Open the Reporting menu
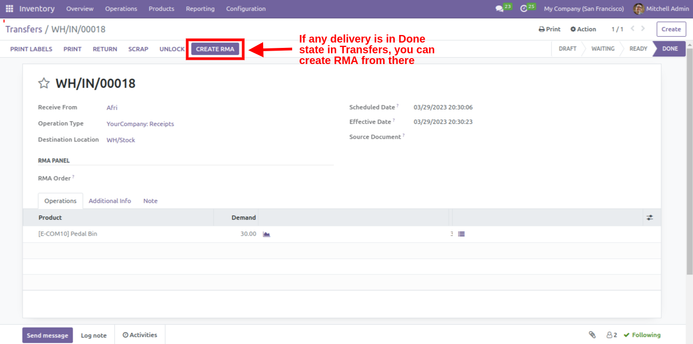Screen dimensions: 693x344 pos(200,9)
